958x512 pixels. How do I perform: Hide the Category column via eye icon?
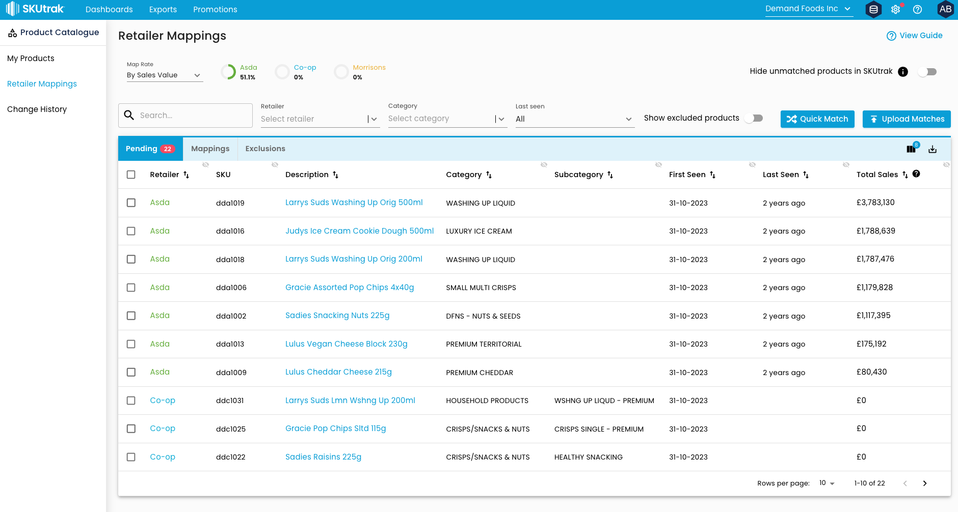tap(544, 164)
